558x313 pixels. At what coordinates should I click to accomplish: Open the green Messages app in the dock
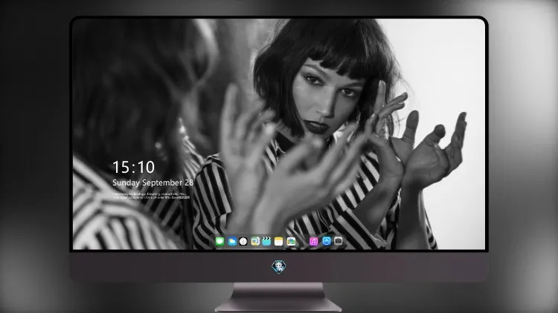pyautogui.click(x=220, y=242)
